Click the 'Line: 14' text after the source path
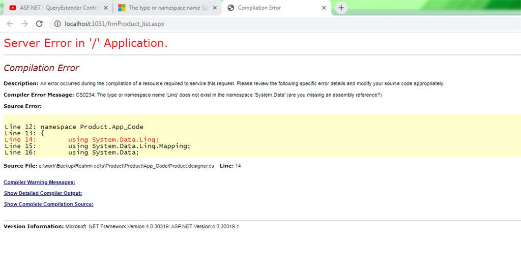The height and width of the screenshot is (271, 521). coord(230,166)
